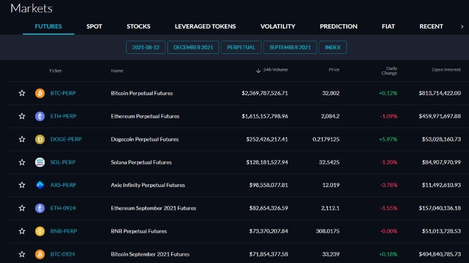Go to the FIAT tab
The height and width of the screenshot is (263, 469).
point(388,26)
